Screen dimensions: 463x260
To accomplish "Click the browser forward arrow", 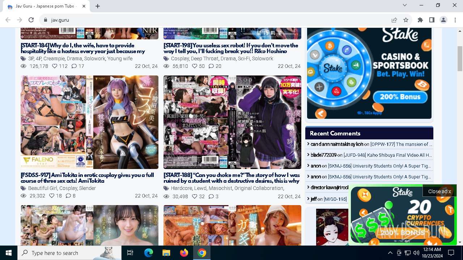I will (20, 20).
